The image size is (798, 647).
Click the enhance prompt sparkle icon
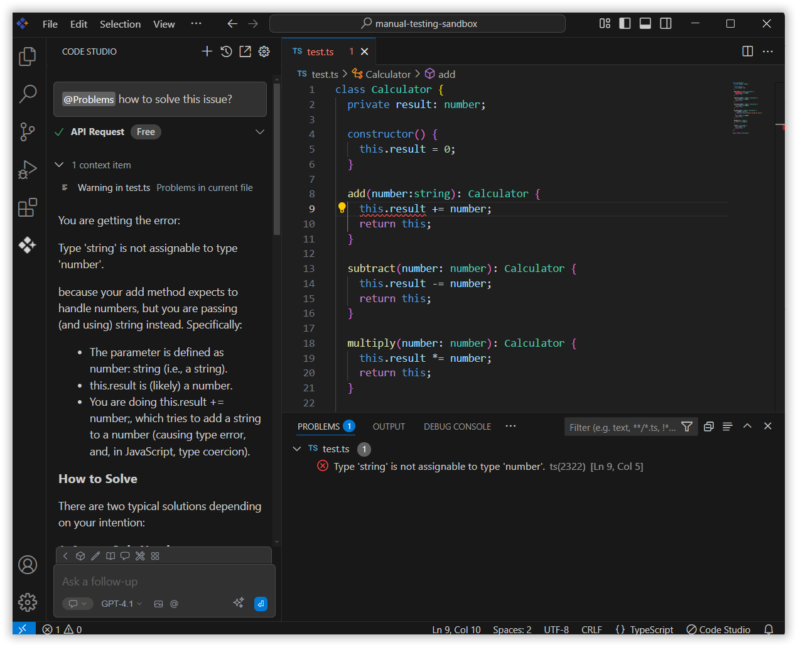coord(239,603)
